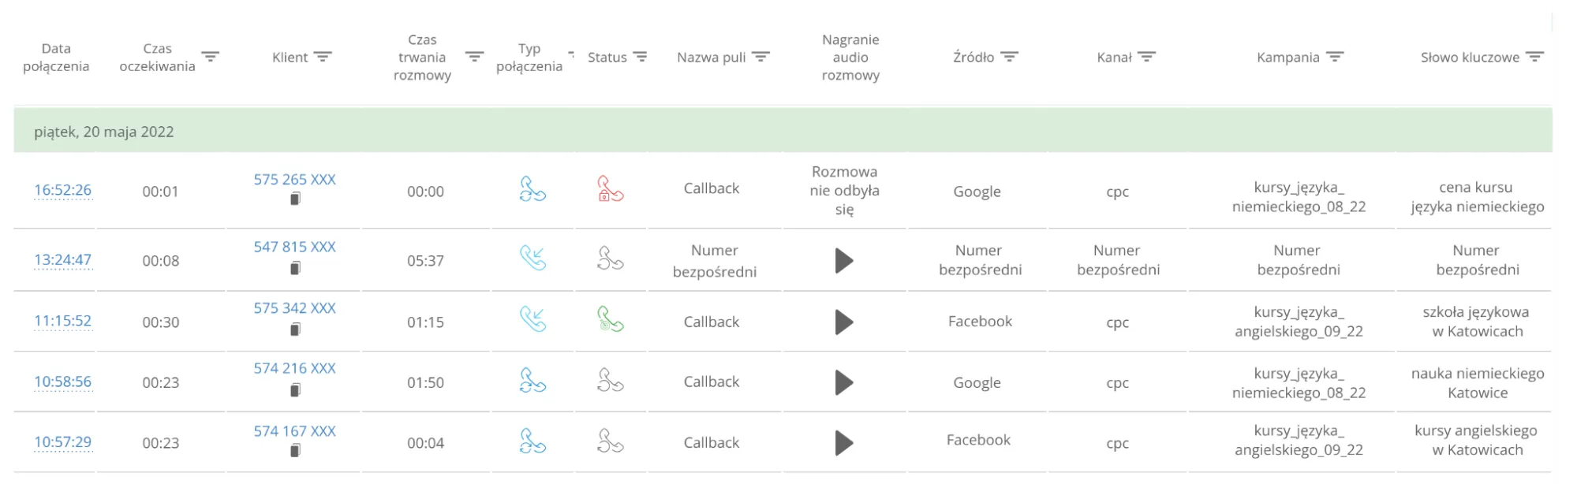Play audio recording of 10:57:29 call

[x=844, y=443]
